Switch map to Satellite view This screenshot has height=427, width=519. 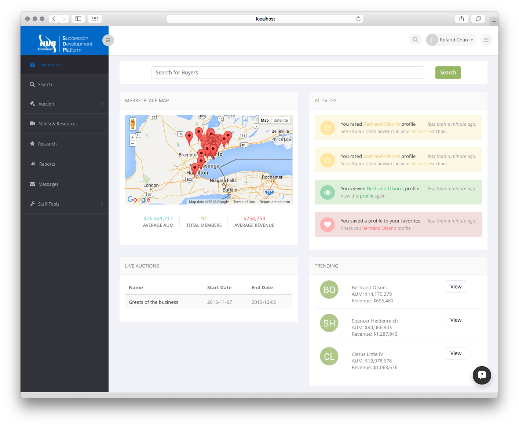coord(281,121)
